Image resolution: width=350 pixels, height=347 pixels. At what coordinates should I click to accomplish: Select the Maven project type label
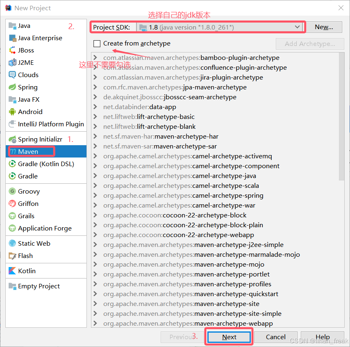click(x=28, y=152)
